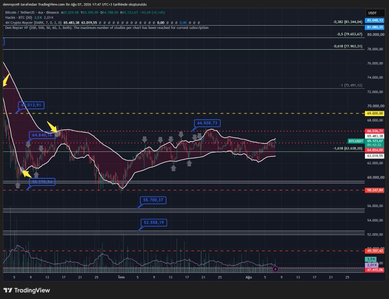The height and width of the screenshot is (299, 389).
Task: Click the purple lightning bolt icon on the time axis
Action: point(275,269)
